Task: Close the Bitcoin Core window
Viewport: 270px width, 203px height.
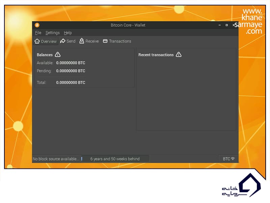Action: click(x=234, y=25)
